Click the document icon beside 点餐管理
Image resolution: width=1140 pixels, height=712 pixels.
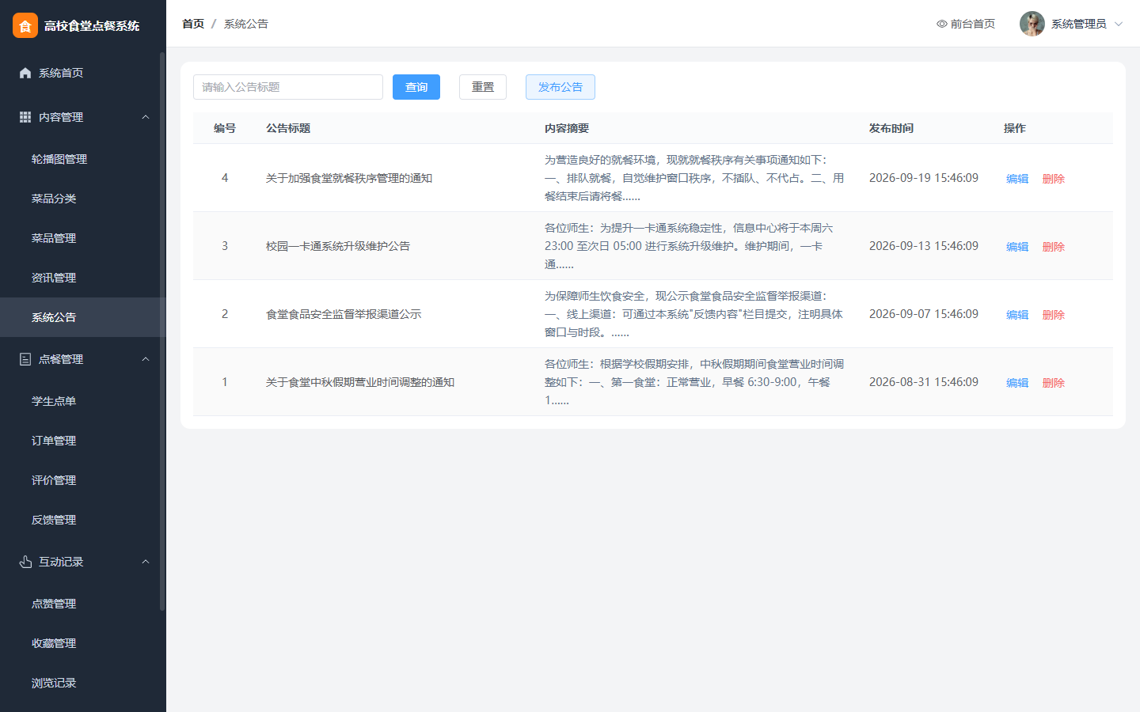(25, 359)
